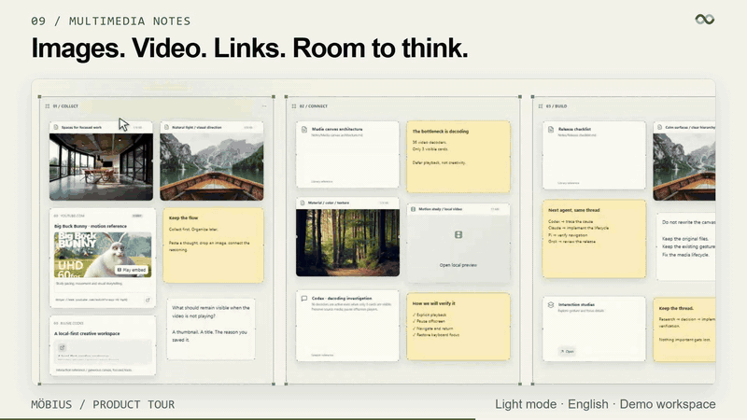Click the document icon on Media canvas architecture card
The image size is (747, 420).
[304, 130]
